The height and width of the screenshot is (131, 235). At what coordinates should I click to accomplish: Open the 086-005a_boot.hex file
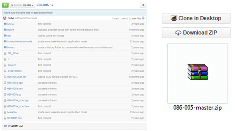[x=18, y=106]
